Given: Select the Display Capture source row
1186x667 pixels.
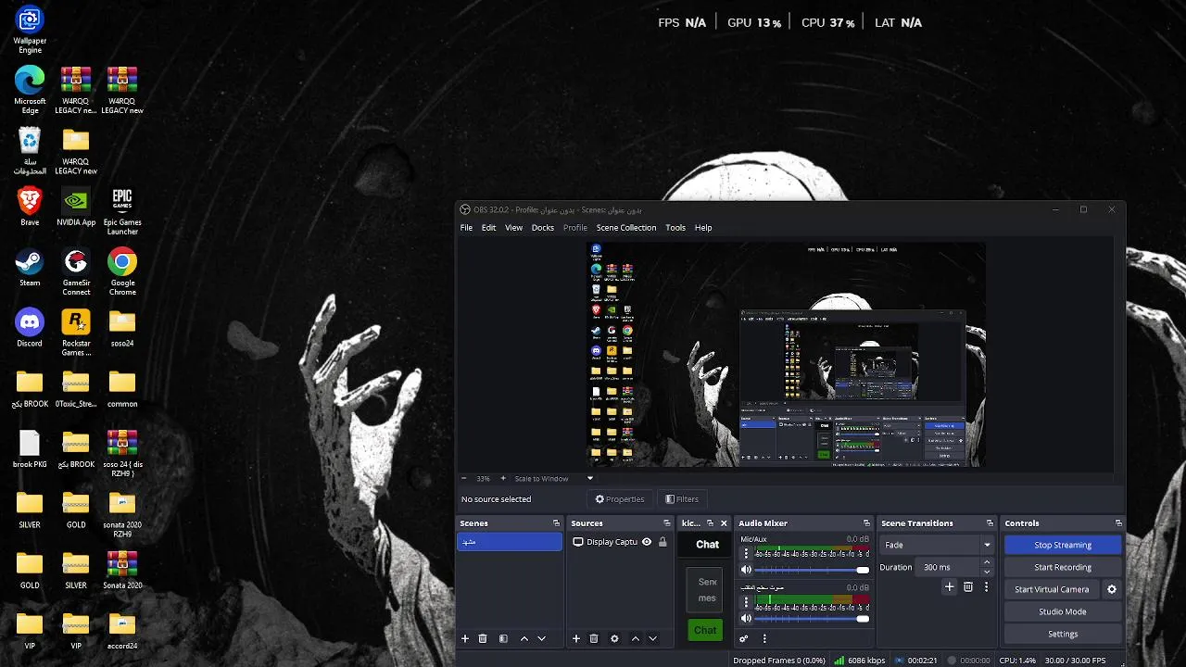Looking at the screenshot, I should point(619,542).
